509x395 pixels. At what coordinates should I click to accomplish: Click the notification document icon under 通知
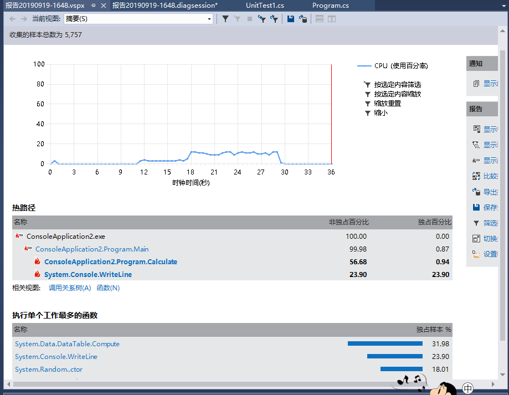pyautogui.click(x=476, y=84)
